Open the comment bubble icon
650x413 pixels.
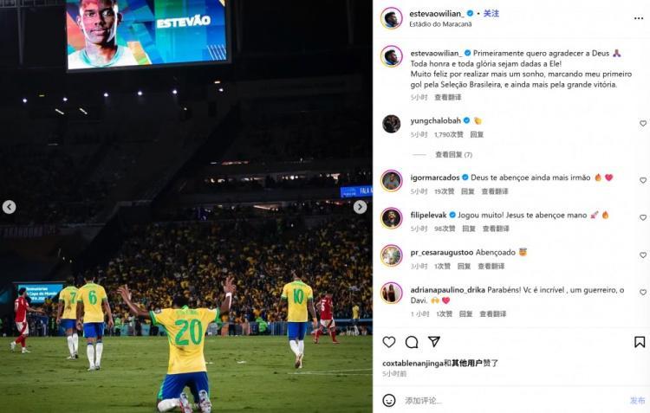tap(412, 342)
